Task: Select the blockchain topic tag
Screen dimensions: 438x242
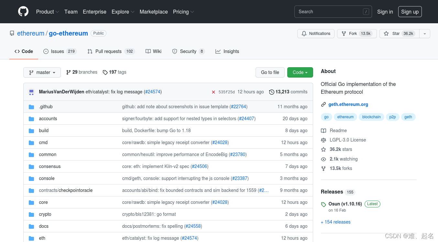Action: click(x=371, y=117)
